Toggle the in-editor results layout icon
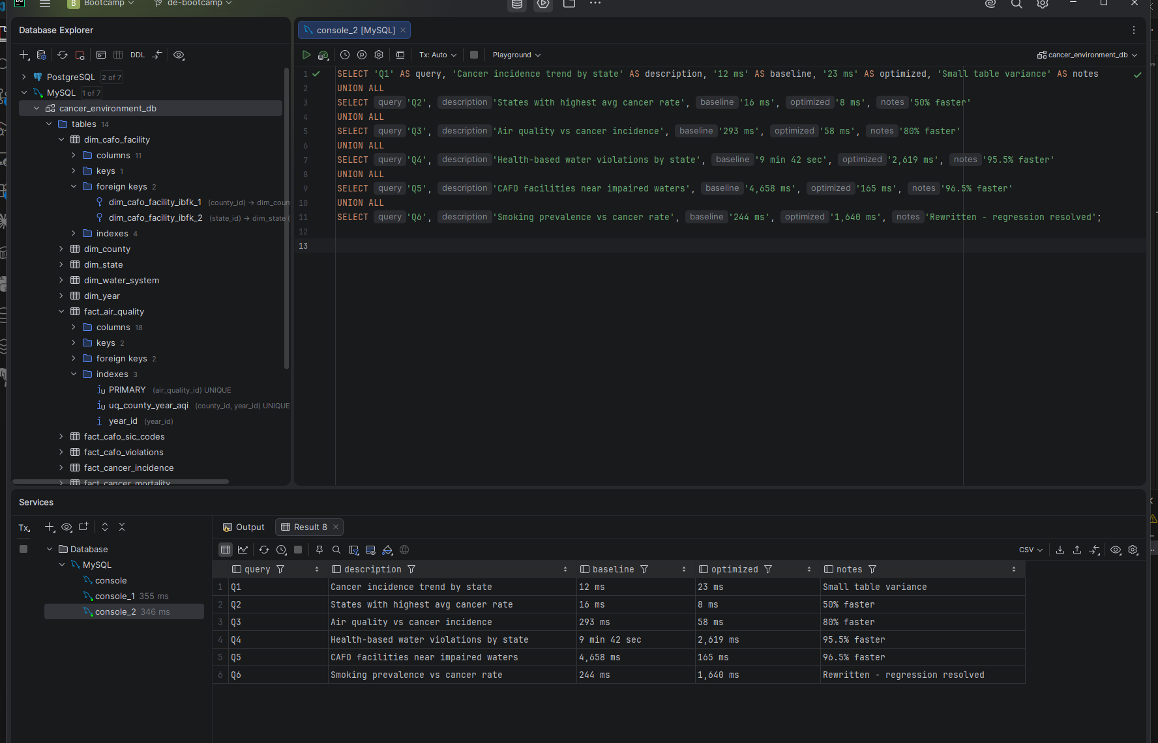Viewport: 1158px width, 743px height. [x=400, y=55]
